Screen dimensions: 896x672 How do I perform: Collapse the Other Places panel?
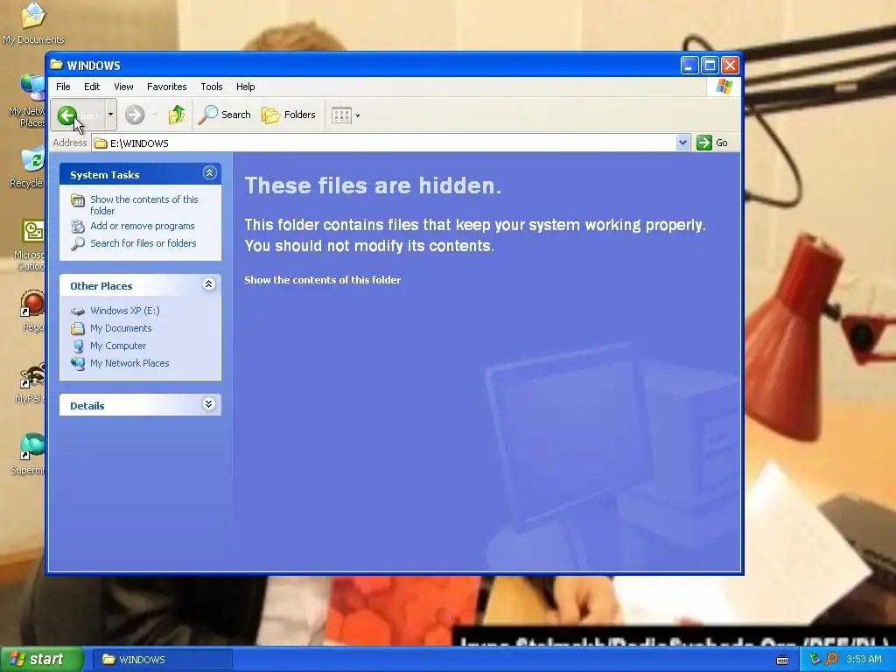coord(209,284)
